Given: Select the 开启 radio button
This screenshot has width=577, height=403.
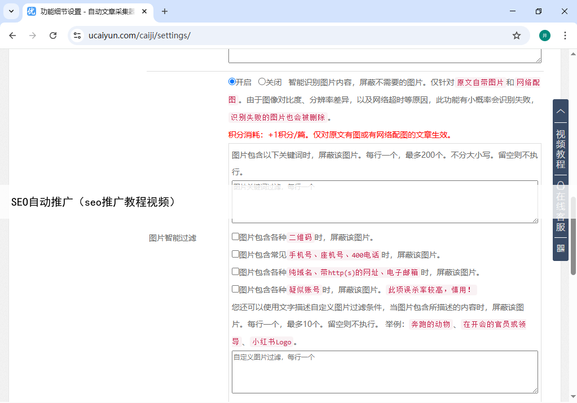Looking at the screenshot, I should 232,82.
